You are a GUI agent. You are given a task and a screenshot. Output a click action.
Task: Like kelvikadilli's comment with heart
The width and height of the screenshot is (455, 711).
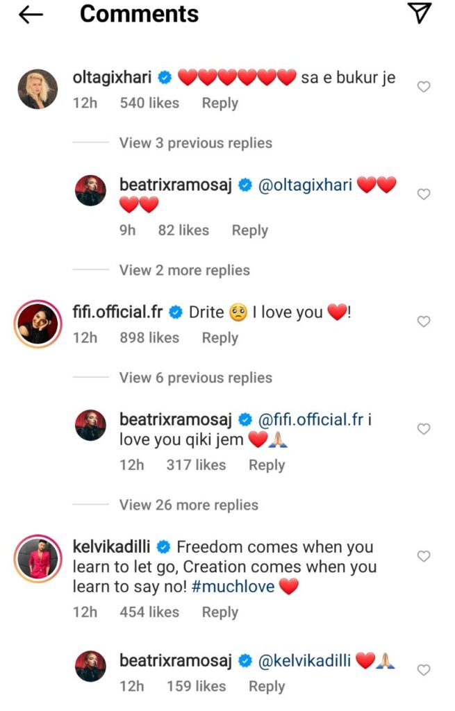point(423,556)
